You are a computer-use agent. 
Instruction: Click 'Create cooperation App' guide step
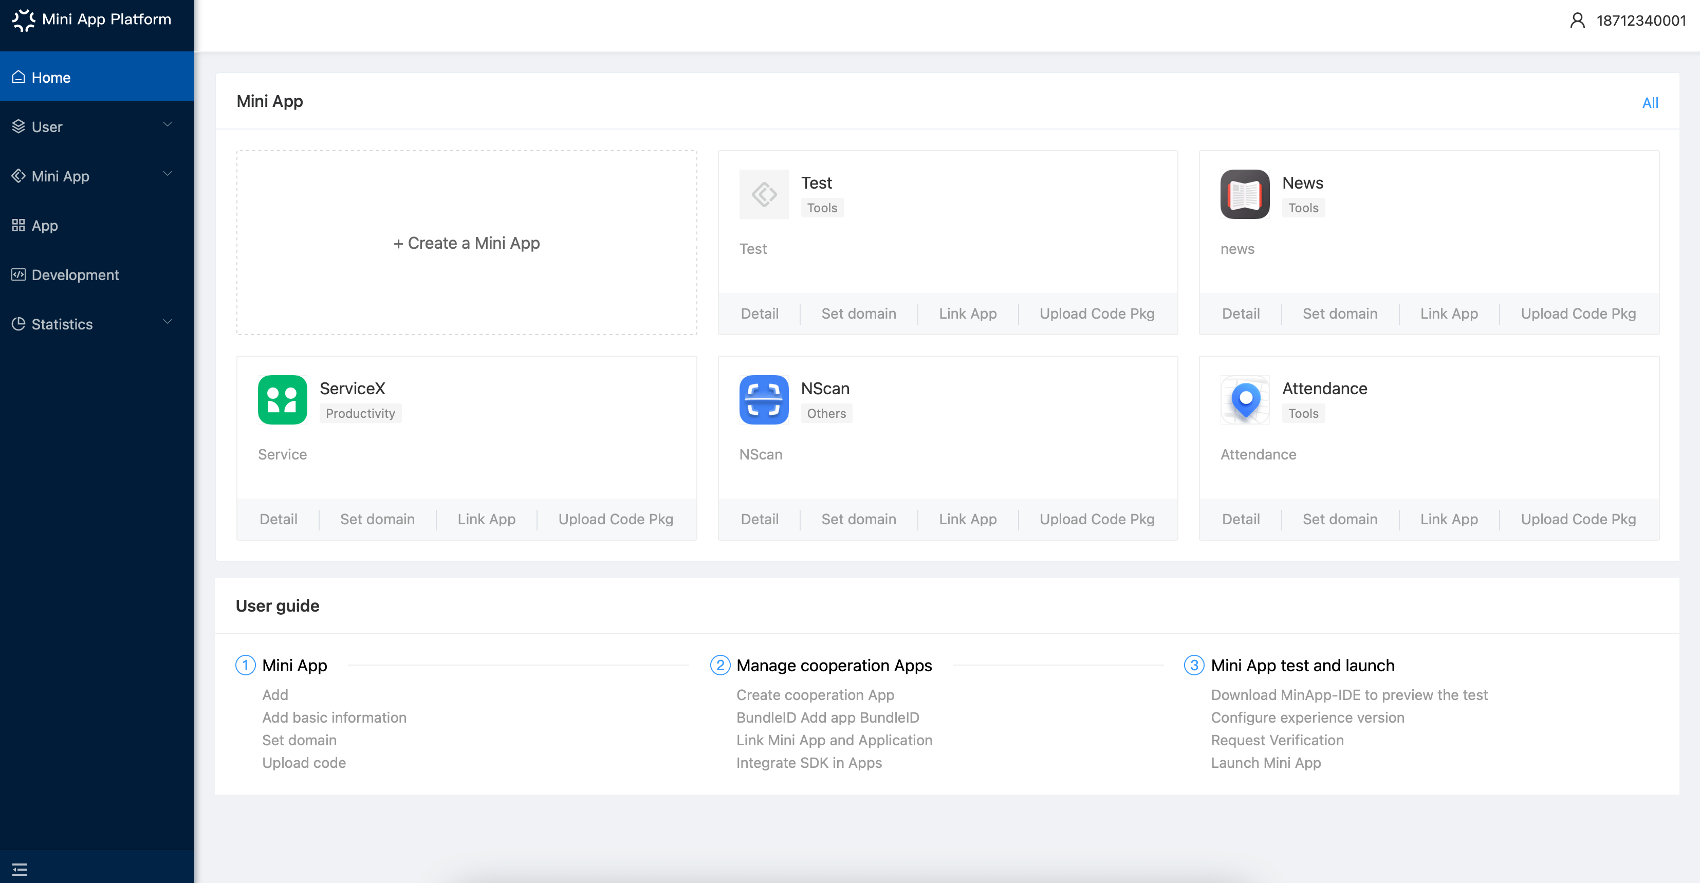(x=815, y=695)
